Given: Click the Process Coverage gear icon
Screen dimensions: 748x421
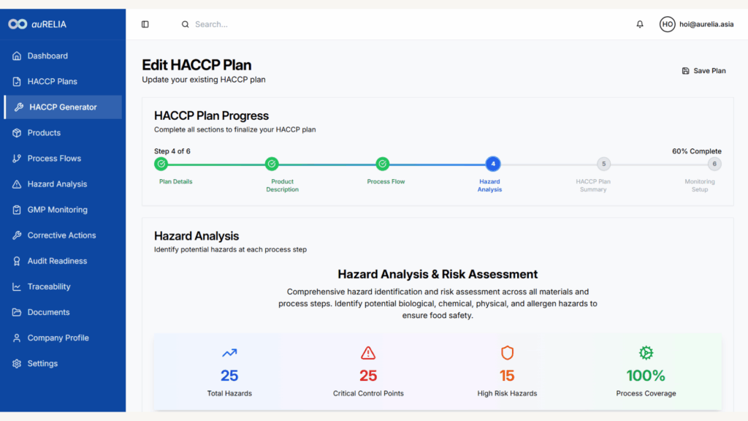Looking at the screenshot, I should point(646,353).
